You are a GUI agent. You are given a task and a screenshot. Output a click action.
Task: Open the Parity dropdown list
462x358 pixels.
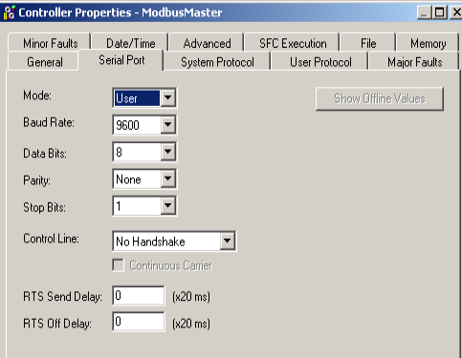click(x=167, y=179)
